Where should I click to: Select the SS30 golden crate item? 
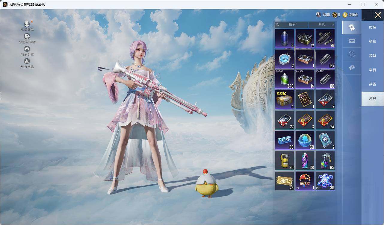pyautogui.click(x=285, y=100)
